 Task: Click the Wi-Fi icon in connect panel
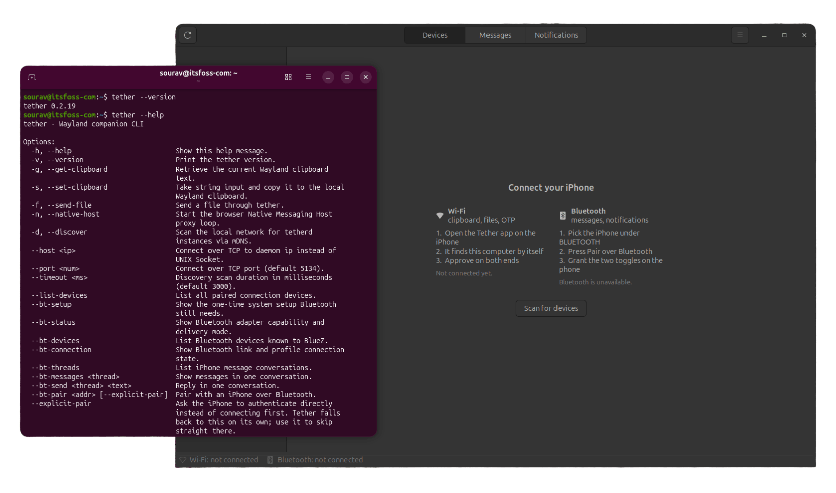pyautogui.click(x=440, y=216)
